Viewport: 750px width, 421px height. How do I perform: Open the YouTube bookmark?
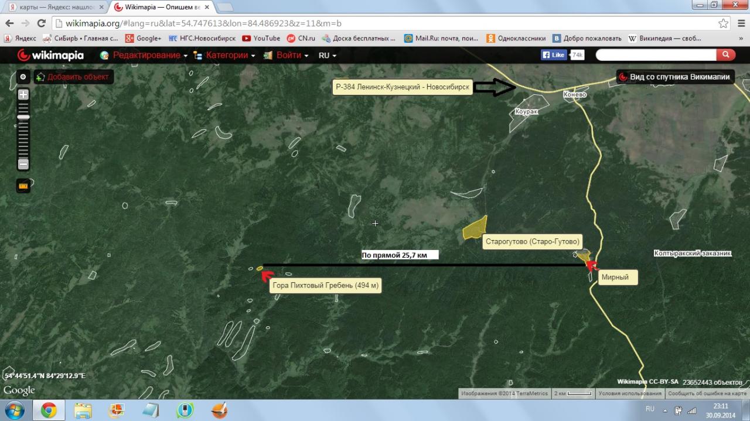[261, 38]
